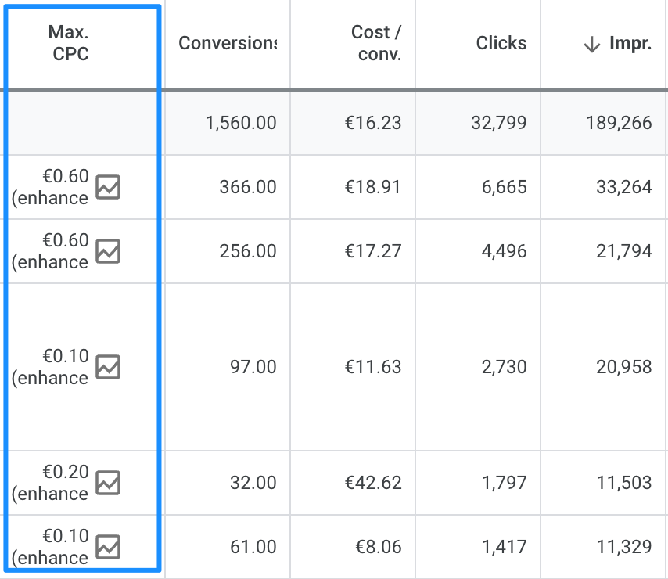This screenshot has width=668, height=579.
Task: Click conversions cell 366.00
Action: 248,187
